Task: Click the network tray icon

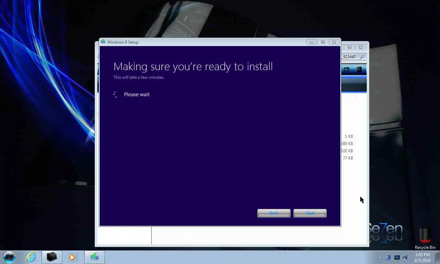Action: [x=397, y=257]
